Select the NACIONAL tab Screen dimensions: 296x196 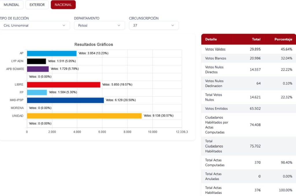pyautogui.click(x=63, y=5)
